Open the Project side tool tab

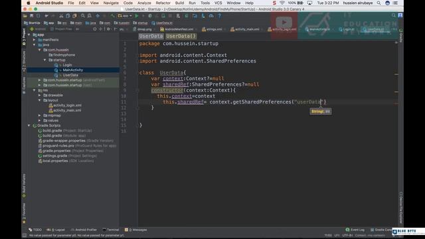pos(24,37)
